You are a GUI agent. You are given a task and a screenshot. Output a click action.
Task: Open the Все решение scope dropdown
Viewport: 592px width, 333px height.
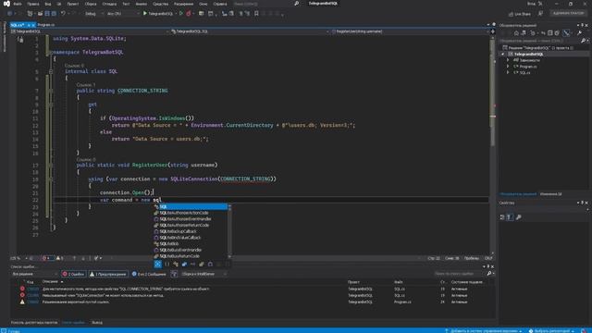point(35,274)
